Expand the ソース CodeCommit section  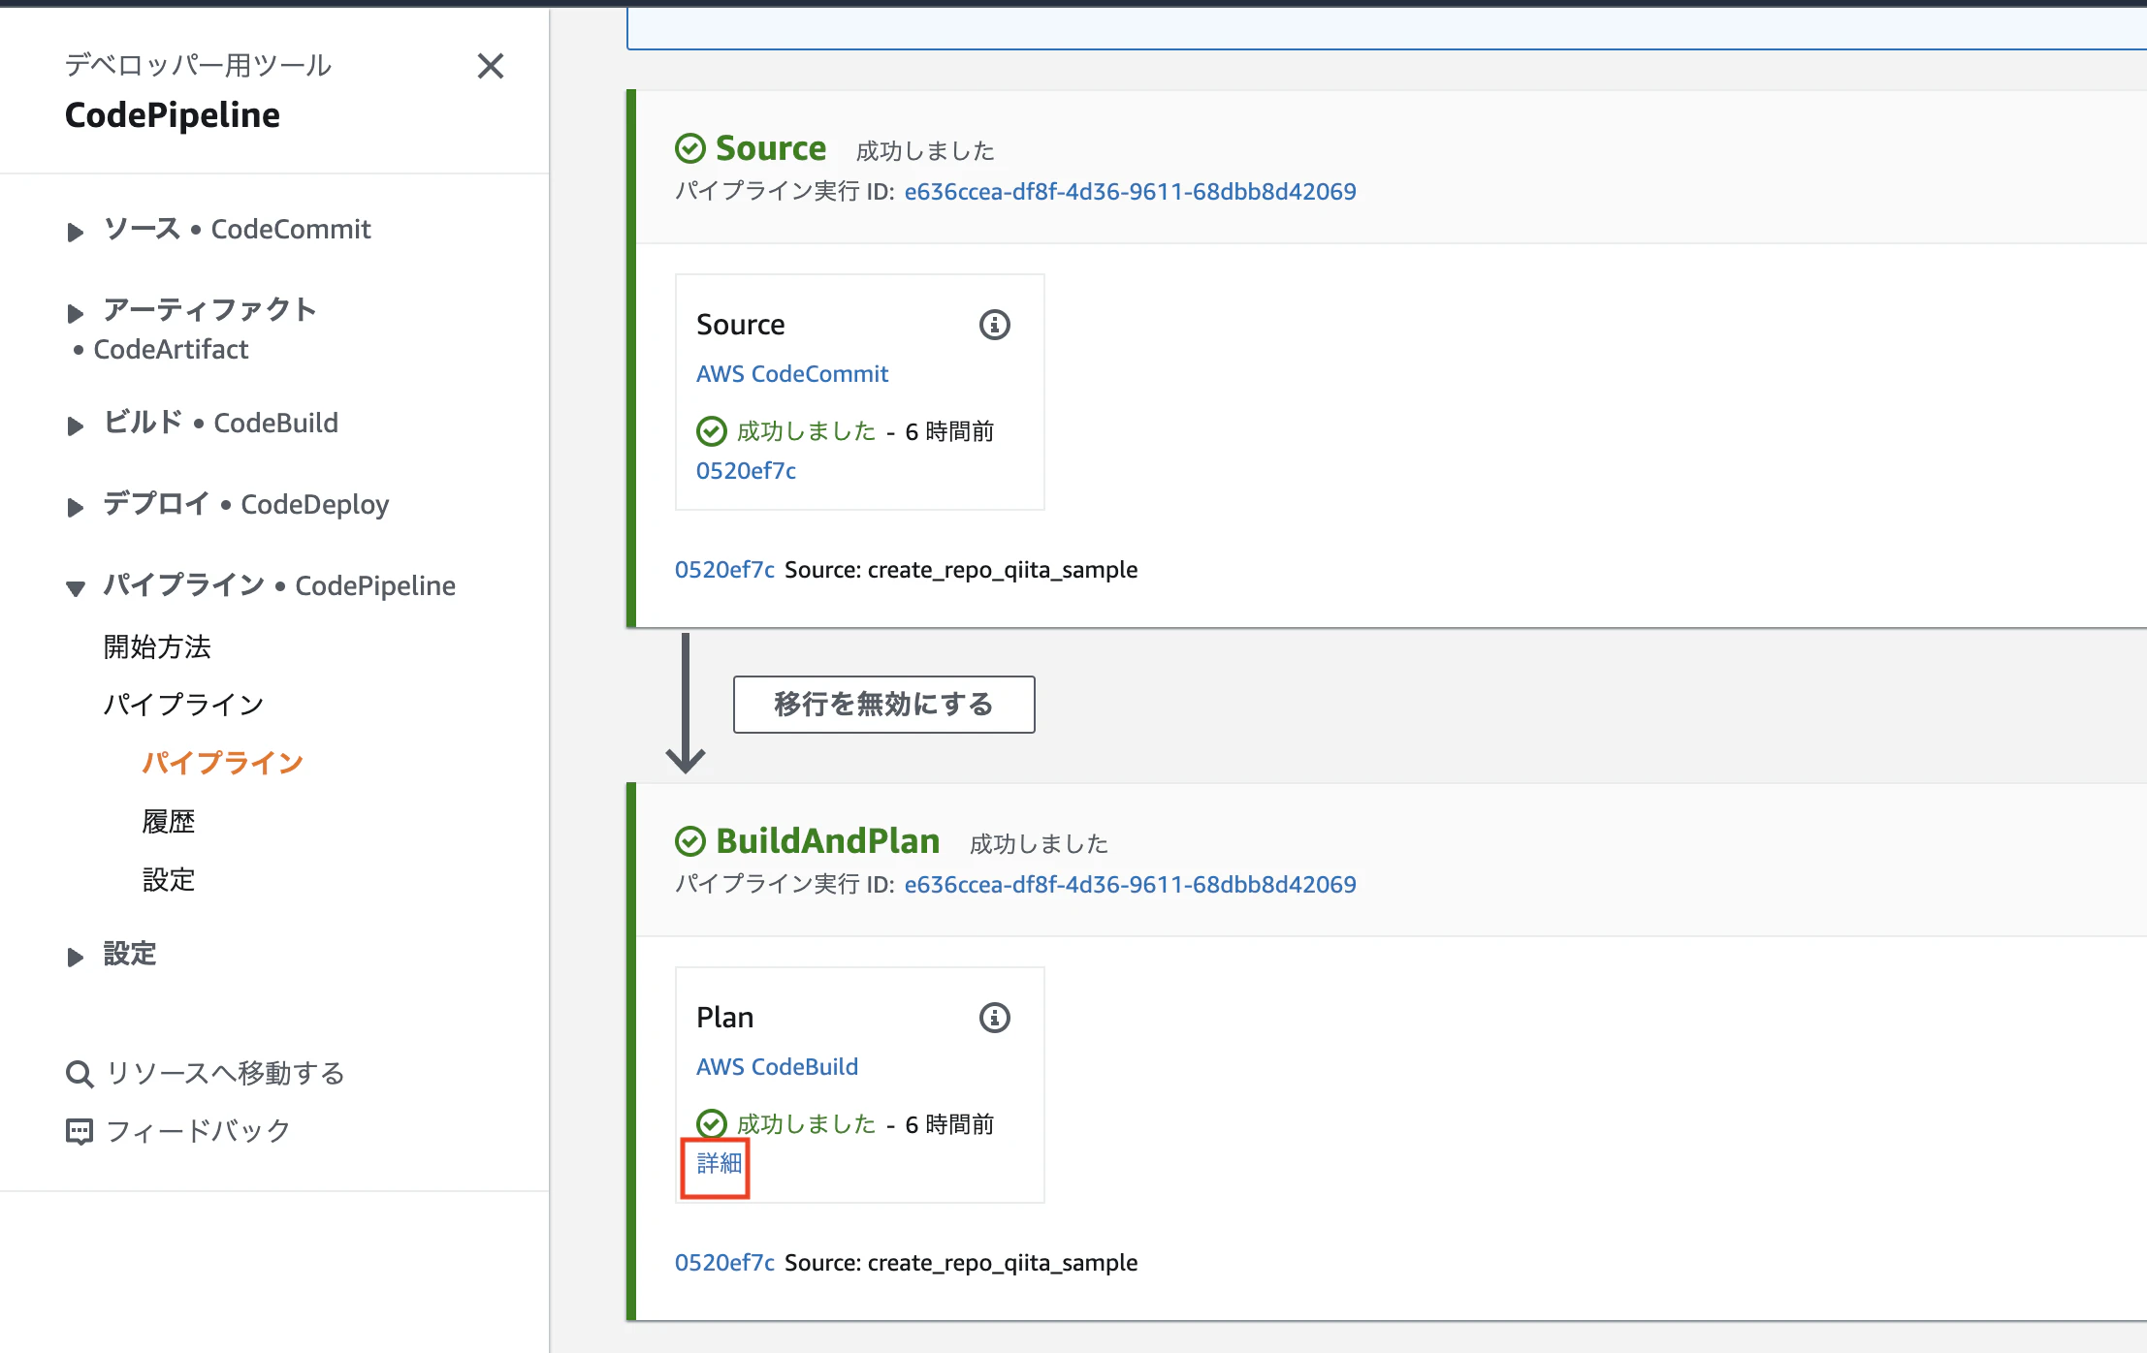[75, 232]
